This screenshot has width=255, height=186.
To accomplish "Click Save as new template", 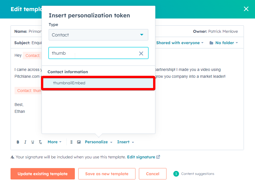I will (107, 174).
